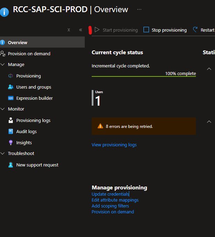Click the Audit logs notebook icon
215x237 pixels.
tap(10, 131)
